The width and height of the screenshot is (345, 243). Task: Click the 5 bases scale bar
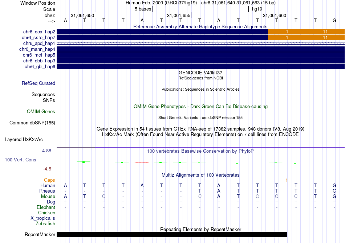coord(200,9)
